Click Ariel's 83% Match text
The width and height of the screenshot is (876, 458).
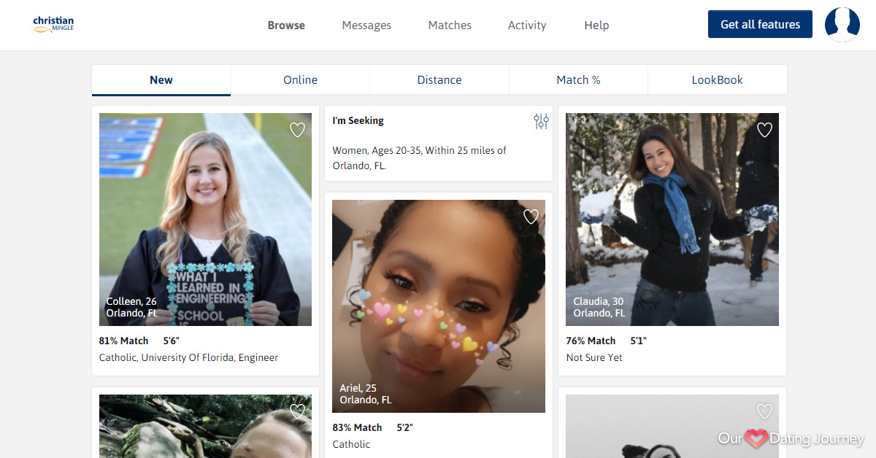(x=357, y=427)
